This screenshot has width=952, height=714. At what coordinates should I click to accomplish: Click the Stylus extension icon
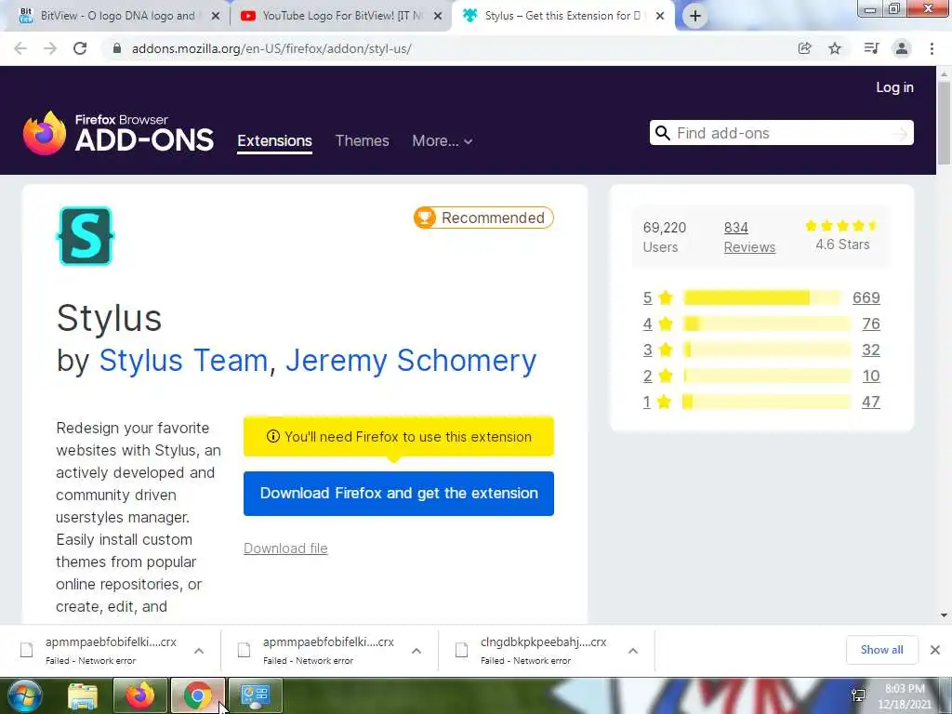pyautogui.click(x=85, y=236)
